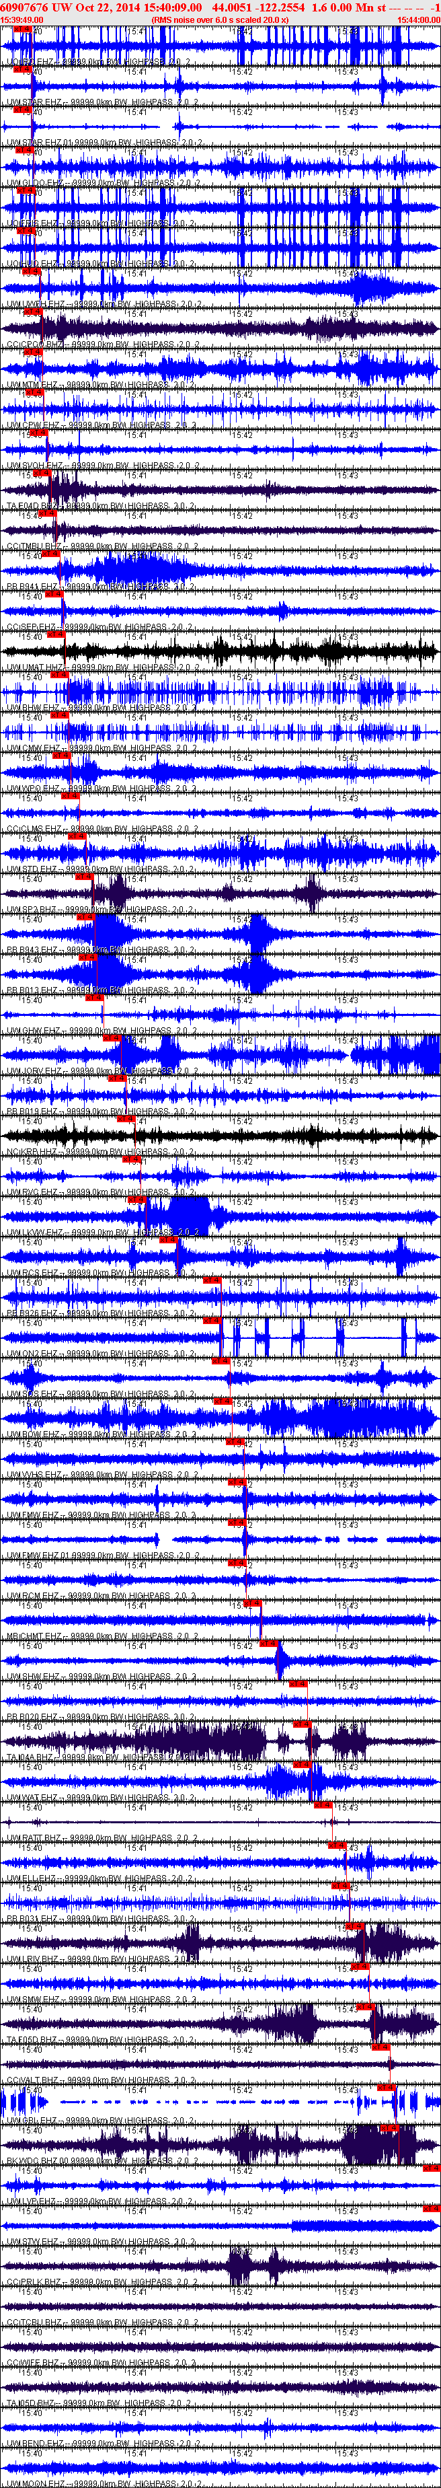Select the TA I04A BHZ trace label
Image resolution: width=441 pixels, height=2488 pixels.
pyautogui.click(x=100, y=1756)
